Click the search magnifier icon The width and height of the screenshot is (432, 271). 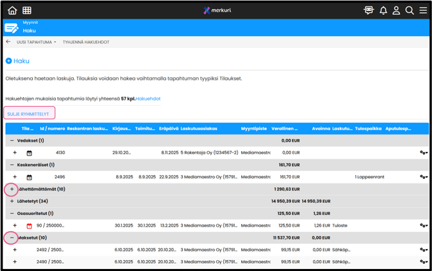pos(409,10)
